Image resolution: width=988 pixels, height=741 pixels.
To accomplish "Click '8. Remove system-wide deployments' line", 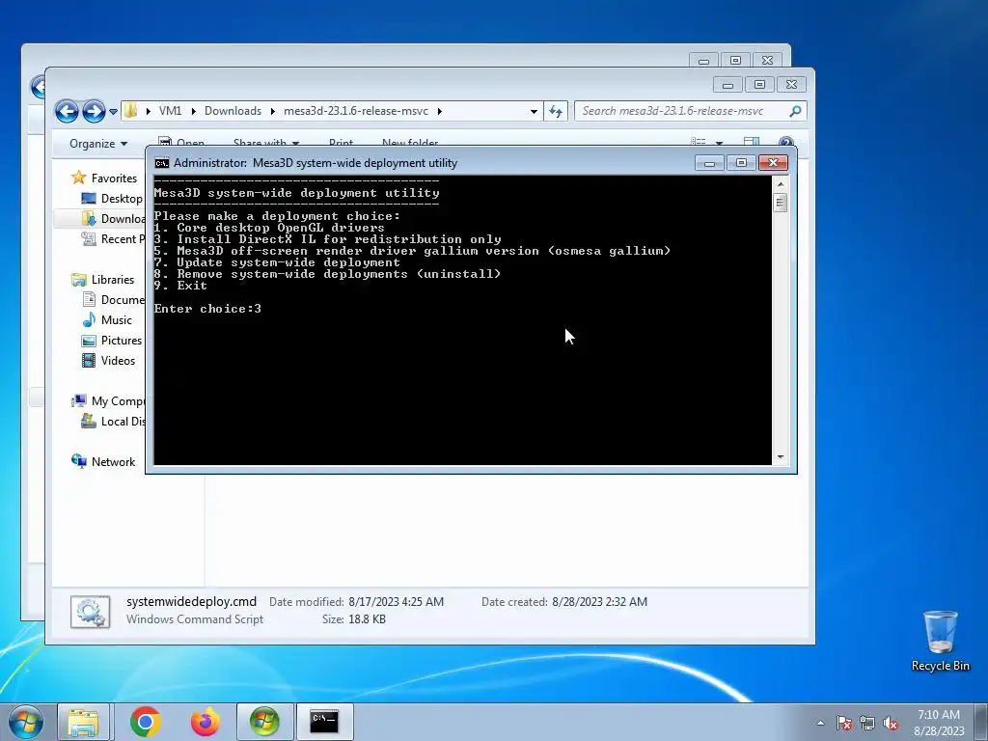I will tap(327, 274).
